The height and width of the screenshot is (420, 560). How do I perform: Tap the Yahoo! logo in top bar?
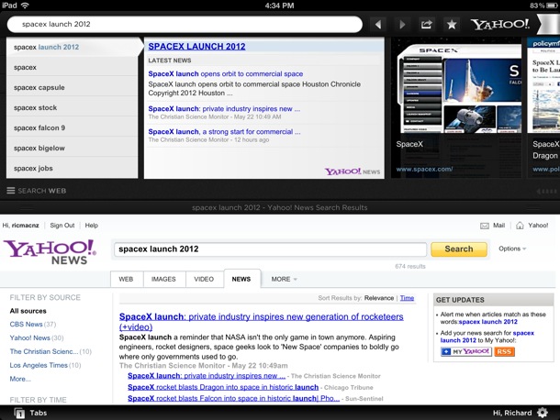tap(500, 24)
